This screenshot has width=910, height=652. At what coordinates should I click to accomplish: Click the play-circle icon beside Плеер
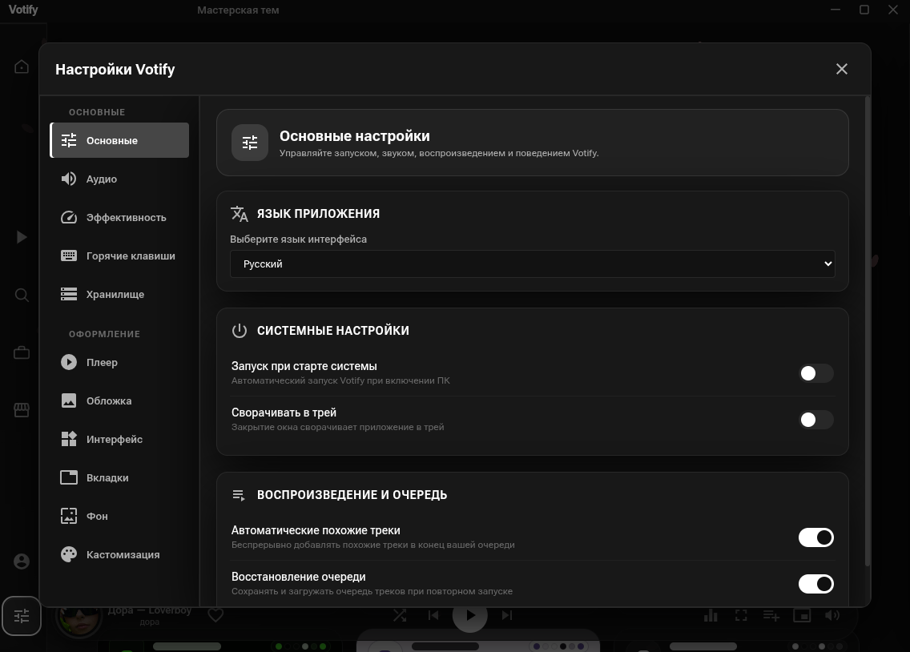click(x=68, y=362)
